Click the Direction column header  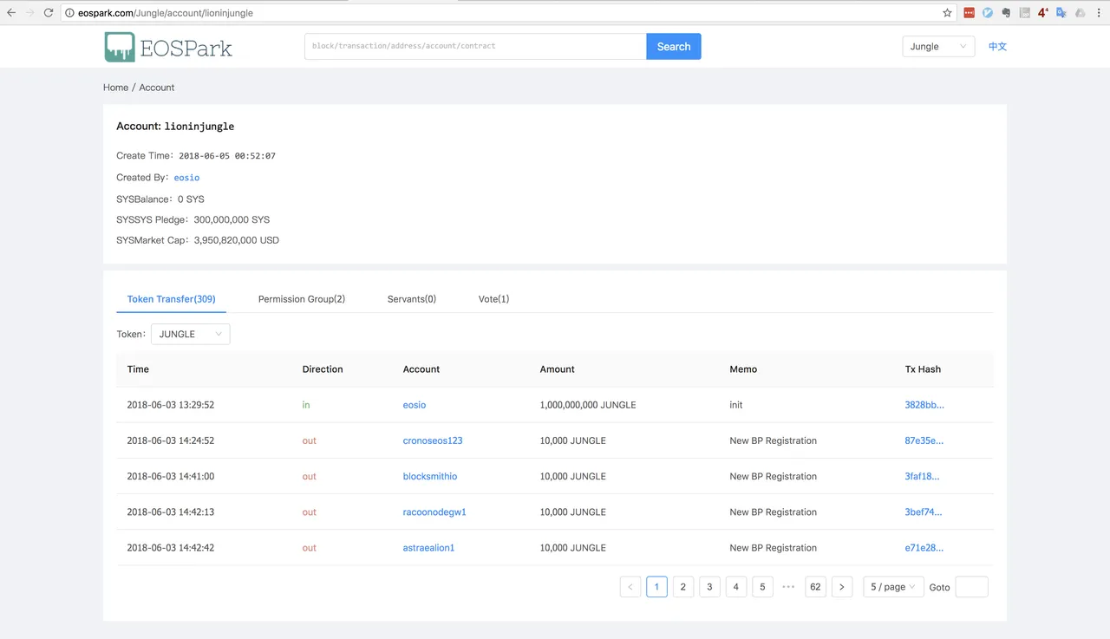point(323,369)
